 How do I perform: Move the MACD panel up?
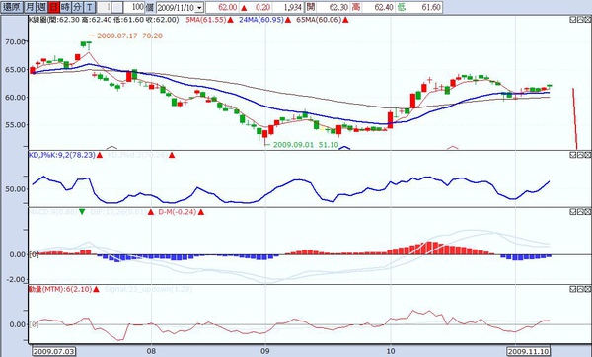[580, 212]
